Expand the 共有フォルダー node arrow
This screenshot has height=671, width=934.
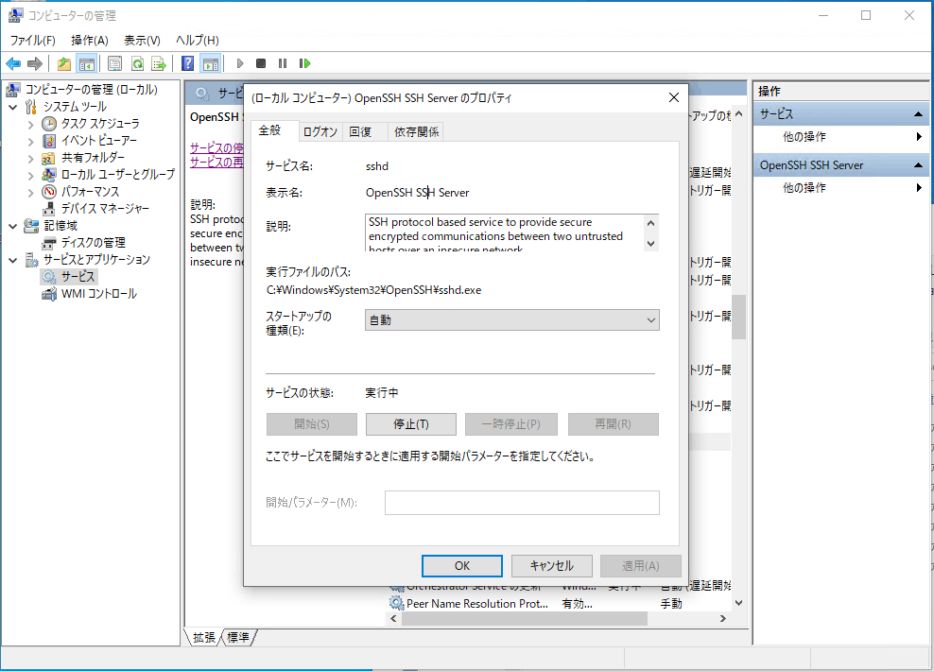[31, 159]
